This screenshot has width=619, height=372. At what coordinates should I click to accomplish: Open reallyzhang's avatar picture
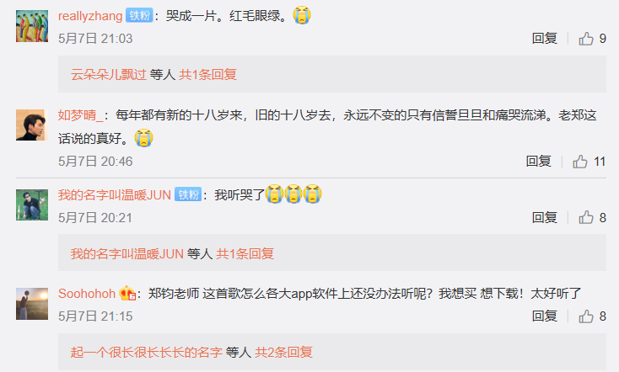coord(32,26)
